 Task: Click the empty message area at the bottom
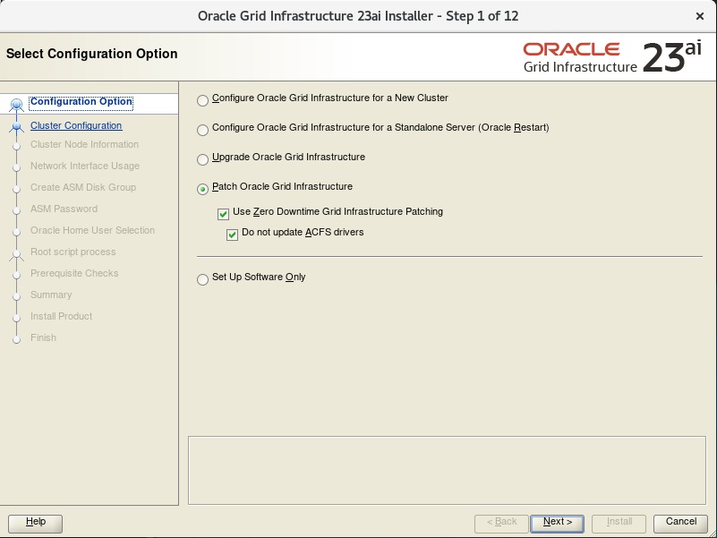pos(447,470)
